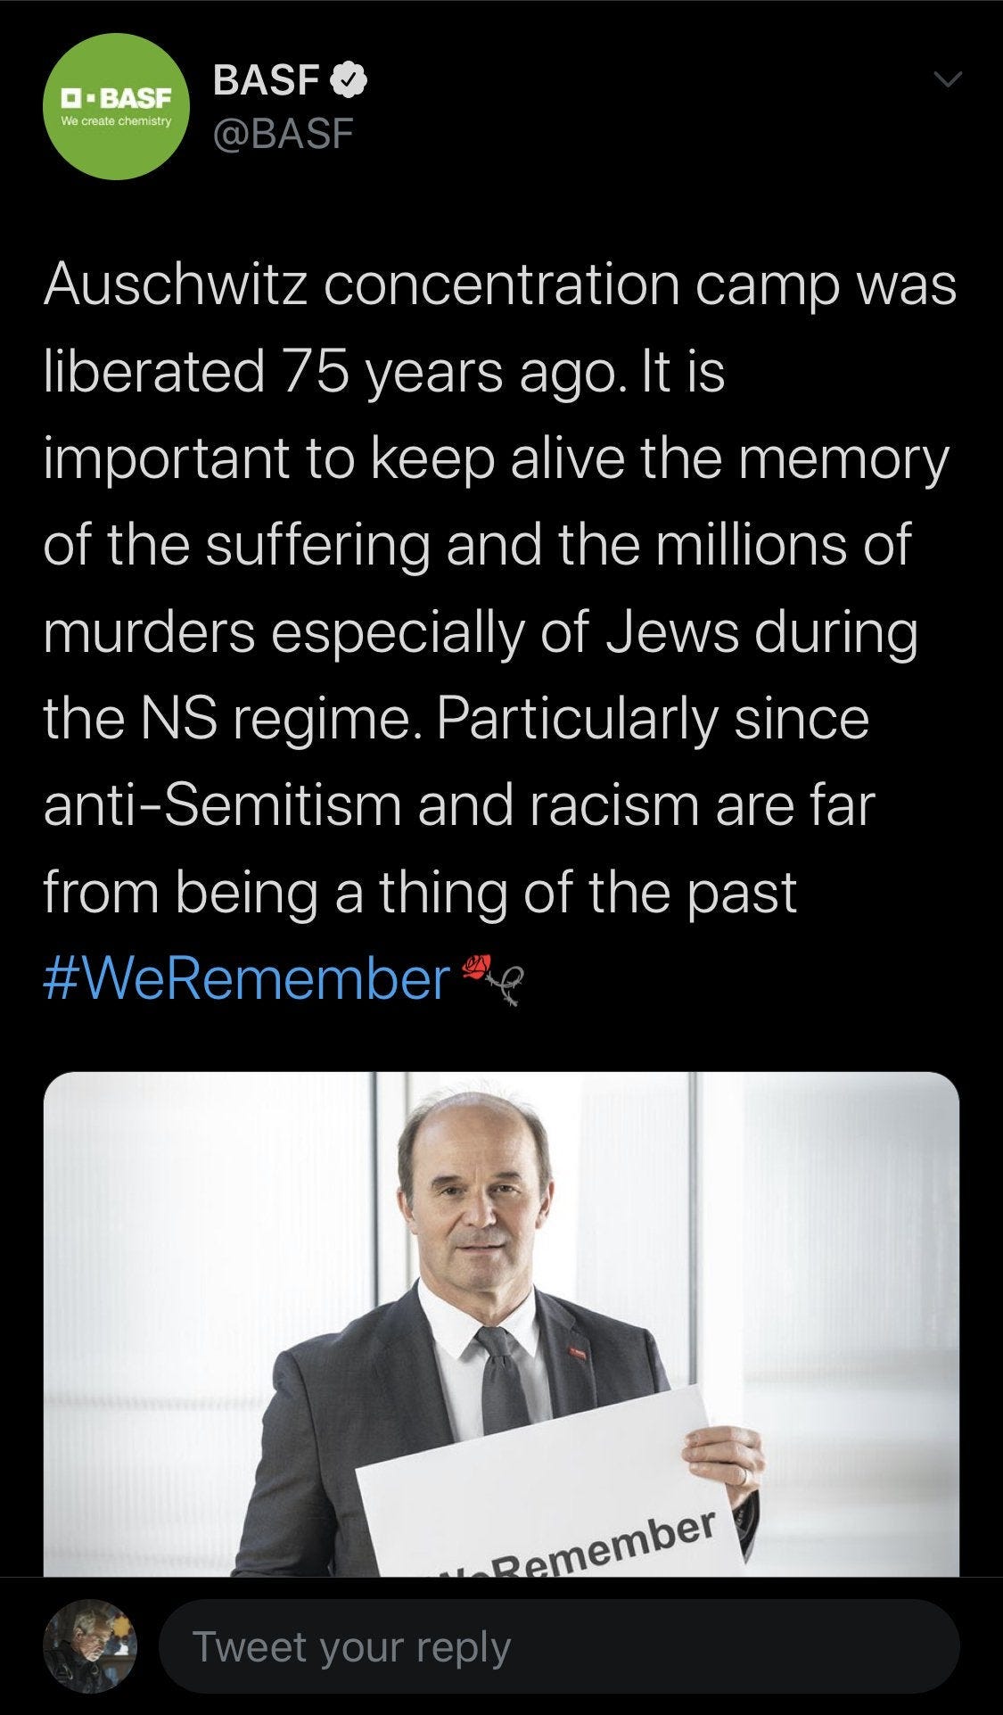The image size is (1003, 1715).
Task: Click the verified badge next to BASF
Action: click(349, 80)
